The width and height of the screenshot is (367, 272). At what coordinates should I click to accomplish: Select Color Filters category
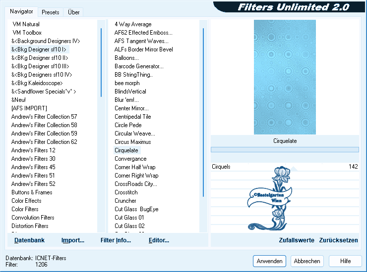(x=25, y=209)
